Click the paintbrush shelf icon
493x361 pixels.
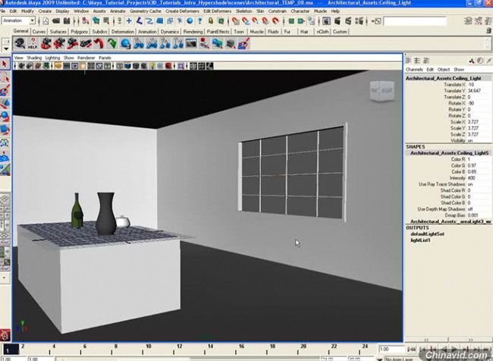click(244, 43)
